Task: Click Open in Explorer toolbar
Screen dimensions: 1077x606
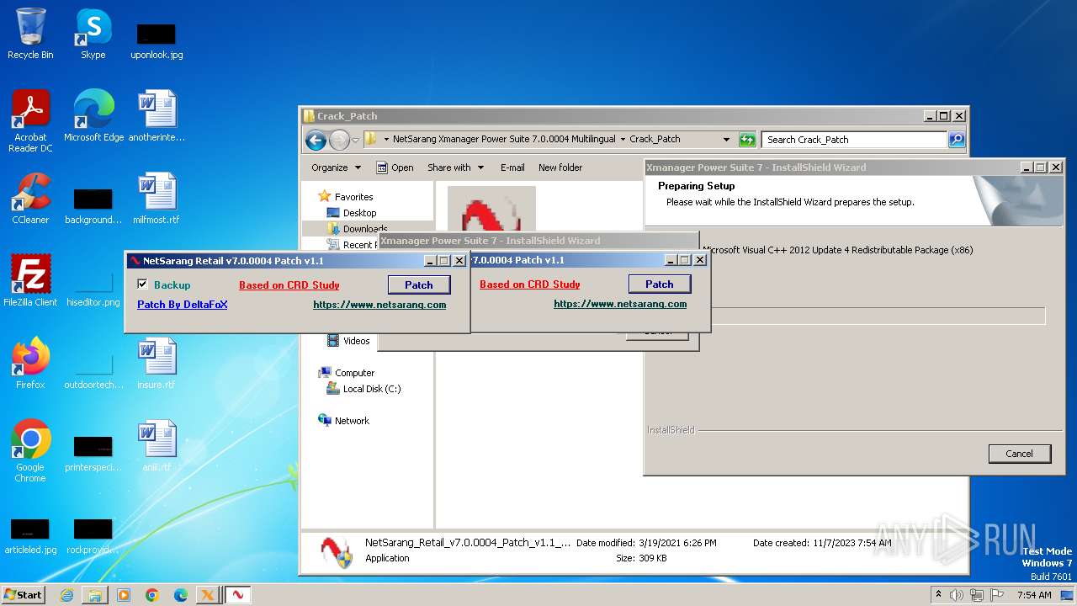Action: coord(395,167)
